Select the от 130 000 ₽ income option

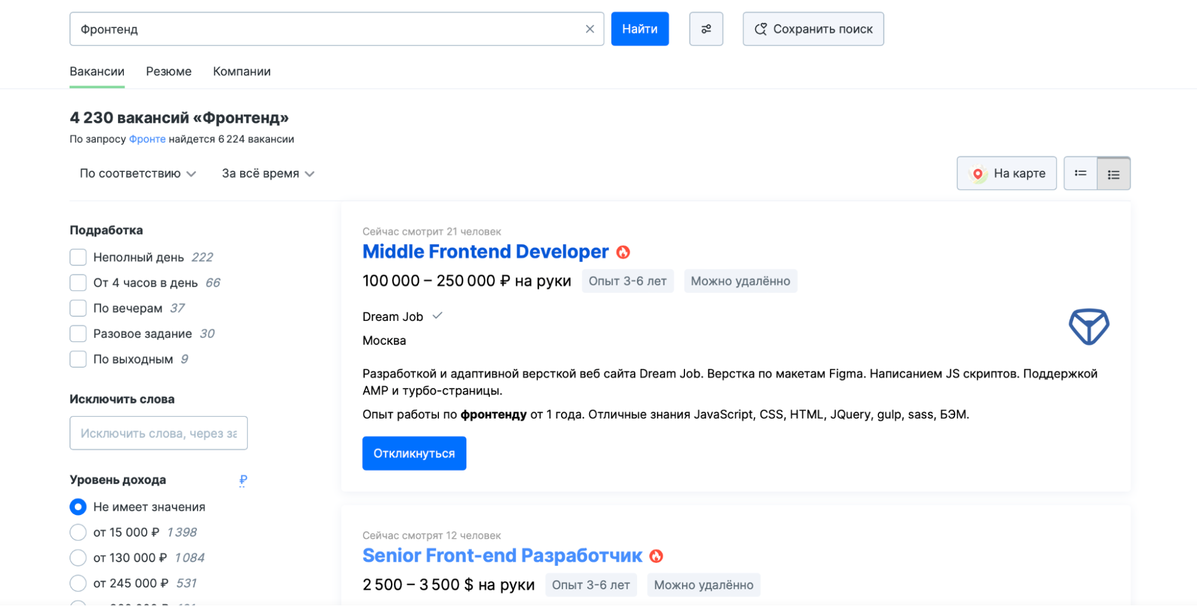(x=78, y=558)
